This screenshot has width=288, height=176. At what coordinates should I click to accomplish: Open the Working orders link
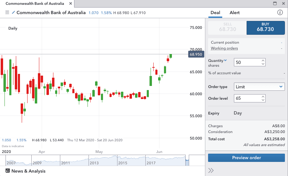(224, 48)
